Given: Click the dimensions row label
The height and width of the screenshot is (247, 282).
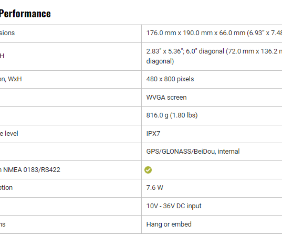Looking at the screenshot, I should pos(7,33).
